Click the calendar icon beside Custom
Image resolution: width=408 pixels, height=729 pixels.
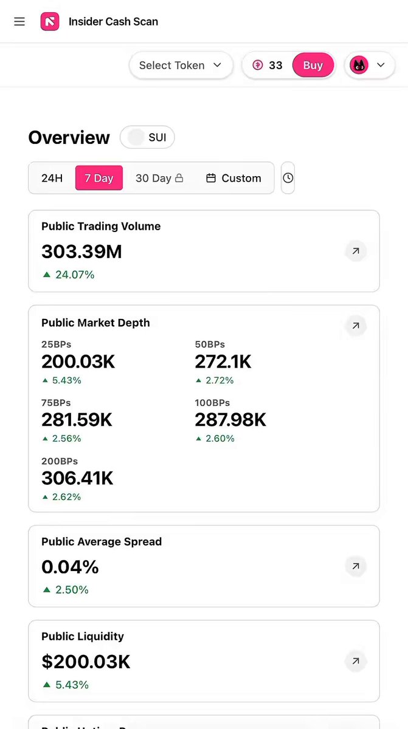211,178
